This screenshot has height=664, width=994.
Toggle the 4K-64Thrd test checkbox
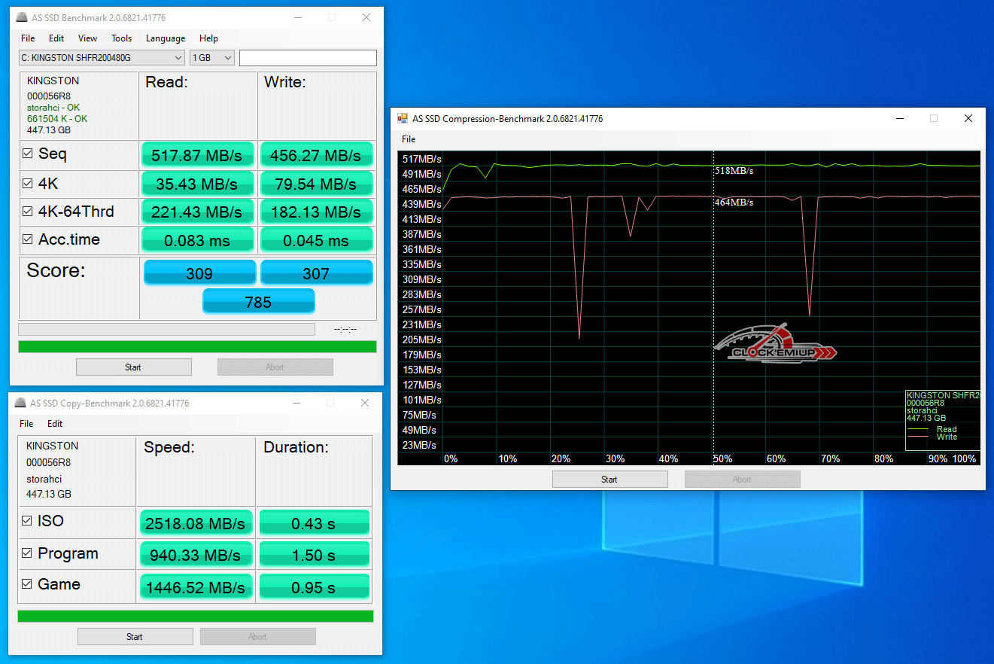pos(28,212)
